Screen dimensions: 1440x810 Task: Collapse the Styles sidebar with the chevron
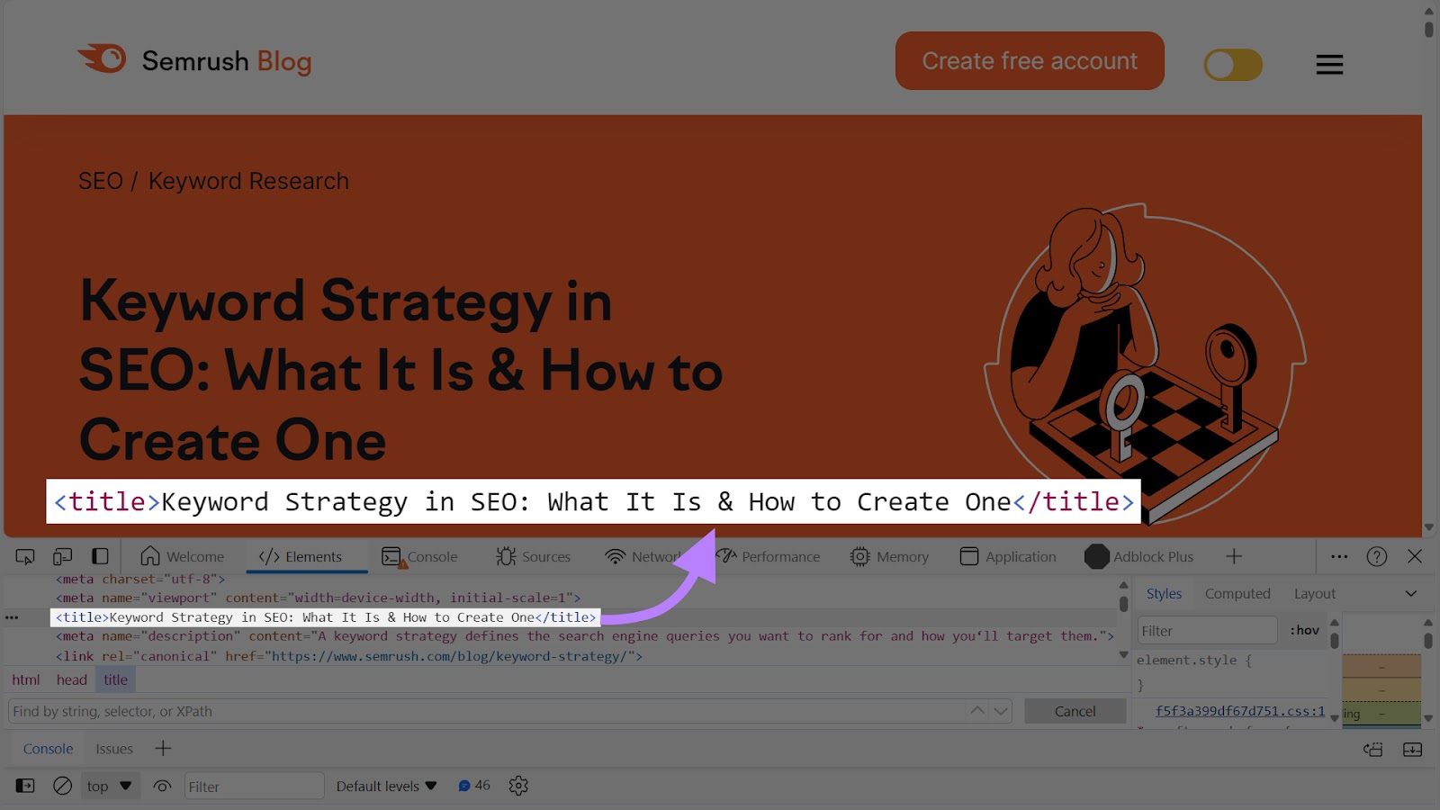click(1409, 593)
